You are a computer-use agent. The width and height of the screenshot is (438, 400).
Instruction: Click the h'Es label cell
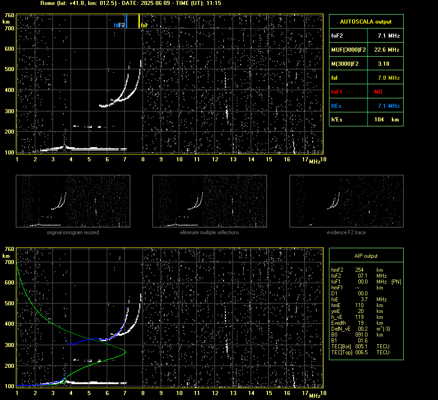348,120
